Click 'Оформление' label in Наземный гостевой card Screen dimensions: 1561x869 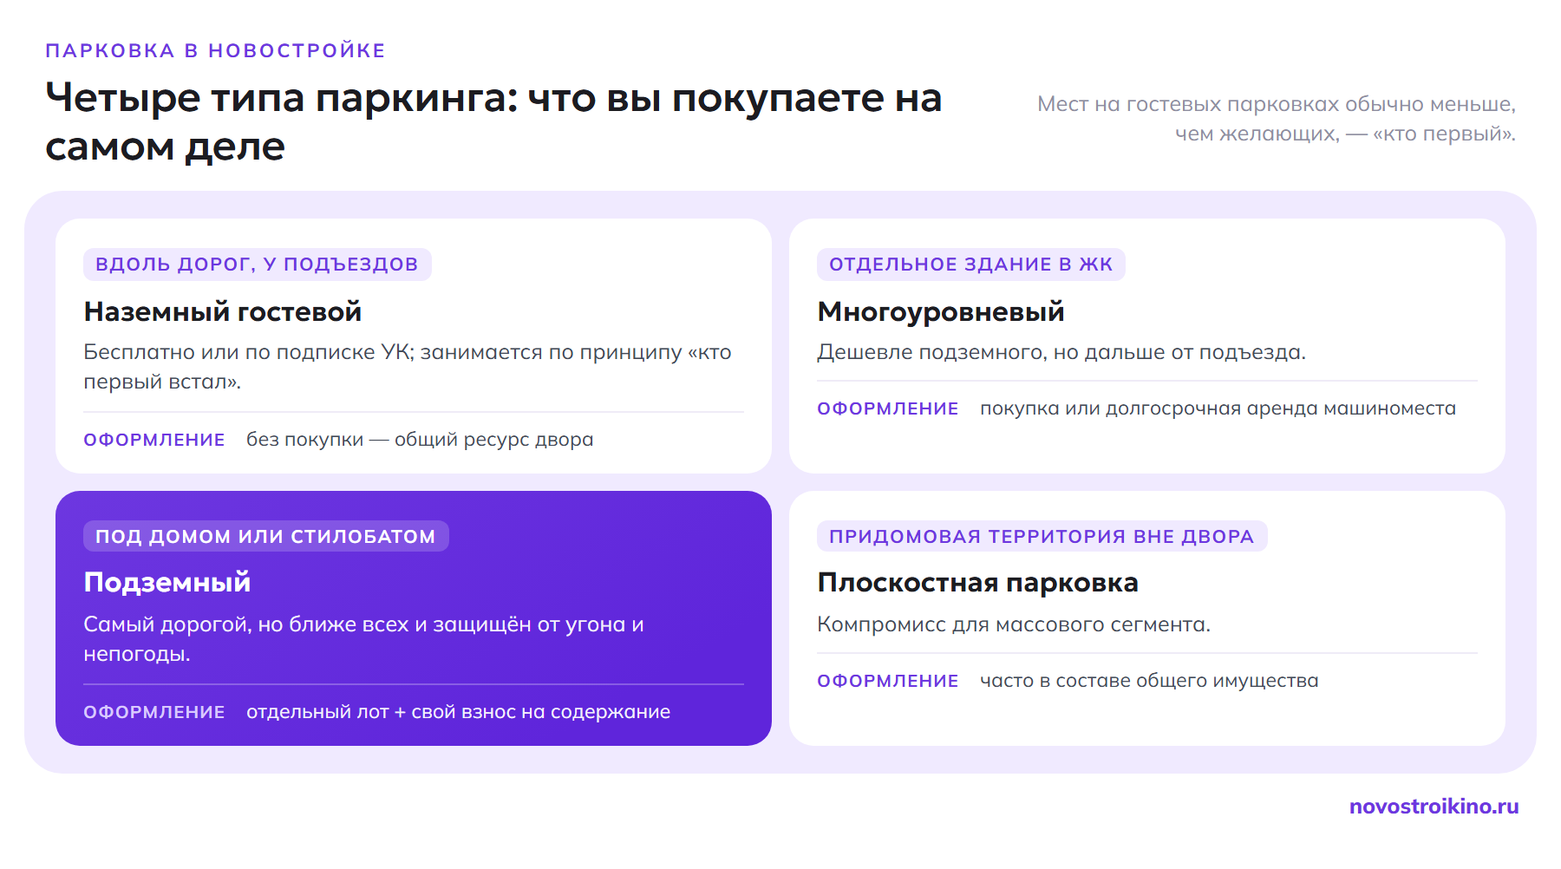(154, 440)
